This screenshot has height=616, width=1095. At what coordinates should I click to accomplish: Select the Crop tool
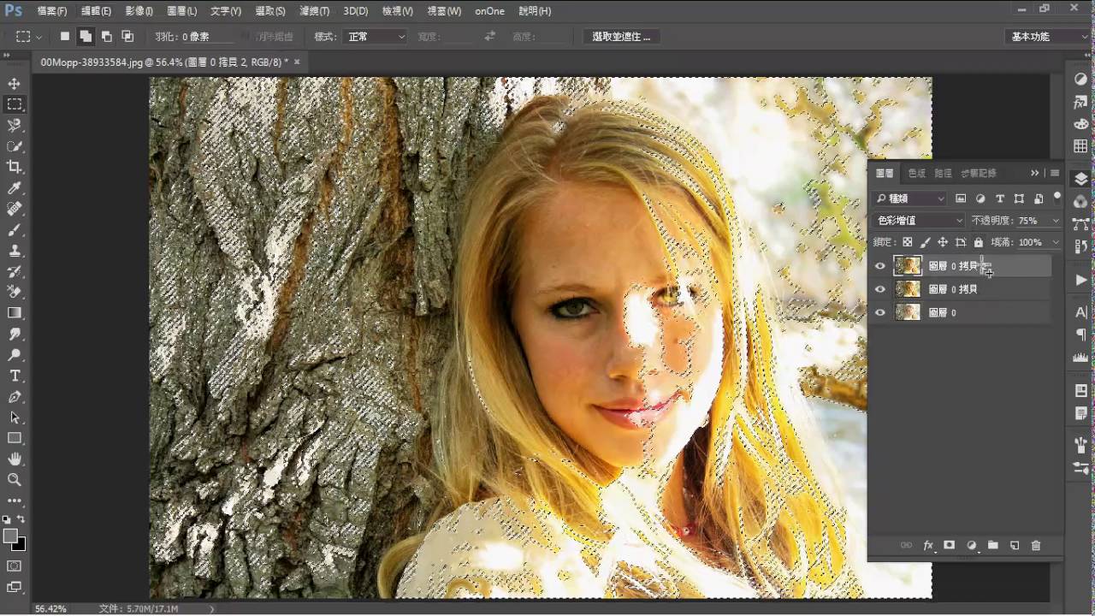15,167
